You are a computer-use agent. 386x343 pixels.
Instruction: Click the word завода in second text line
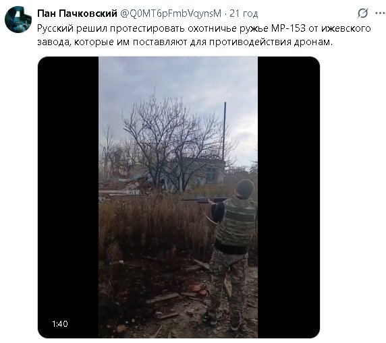point(55,42)
